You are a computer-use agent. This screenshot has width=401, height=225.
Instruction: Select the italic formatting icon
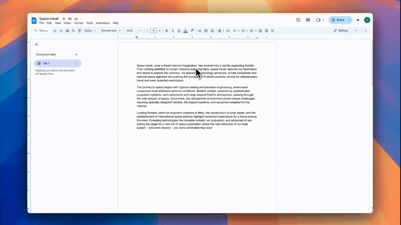tap(173, 30)
